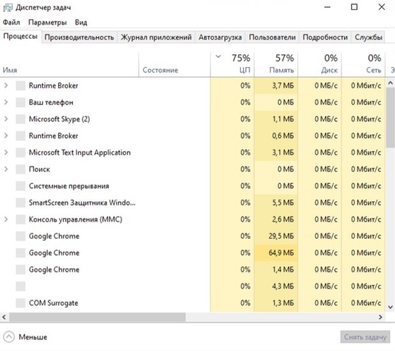Click the Ваш телефон process icon
This screenshot has width=395, height=351.
click(x=20, y=103)
